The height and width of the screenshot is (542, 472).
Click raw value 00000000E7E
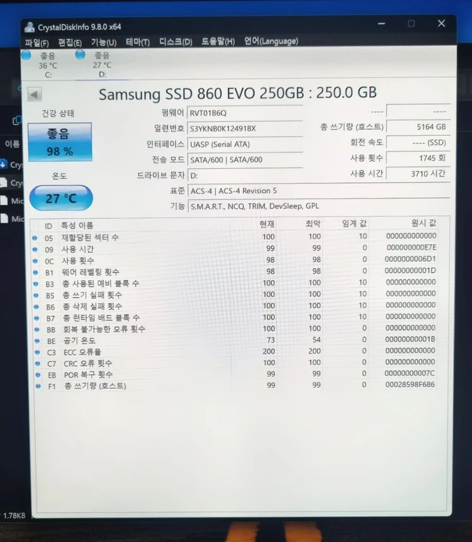411,247
